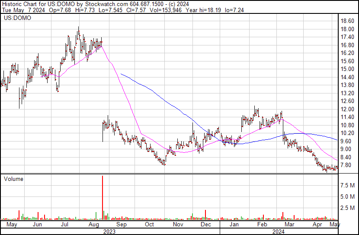Viewport: 359px width, 235px height.
Task: Click the Year hi=18.19 header value
Action: tap(203, 10)
